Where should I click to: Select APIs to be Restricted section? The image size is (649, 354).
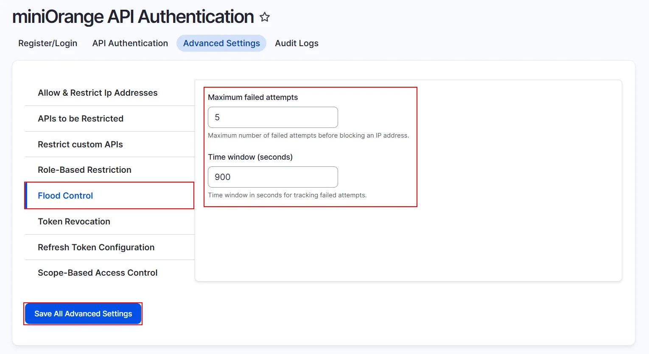click(81, 119)
